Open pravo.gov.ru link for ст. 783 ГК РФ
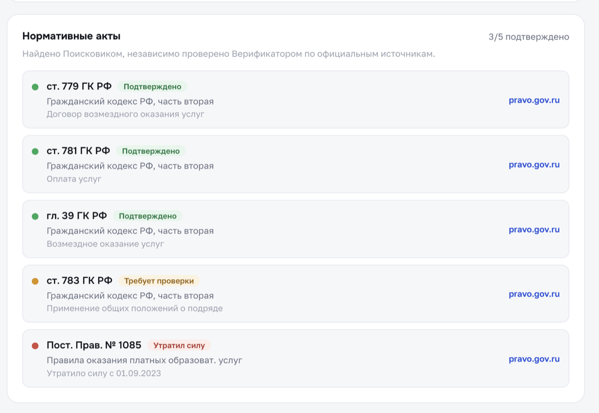The height and width of the screenshot is (413, 599). point(534,294)
